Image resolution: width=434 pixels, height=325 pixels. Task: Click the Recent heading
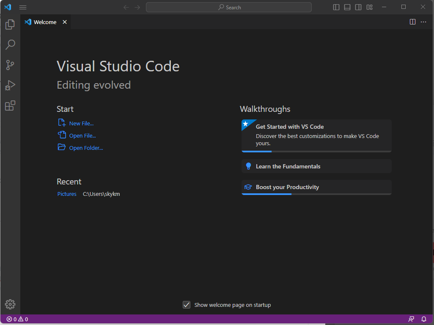69,181
